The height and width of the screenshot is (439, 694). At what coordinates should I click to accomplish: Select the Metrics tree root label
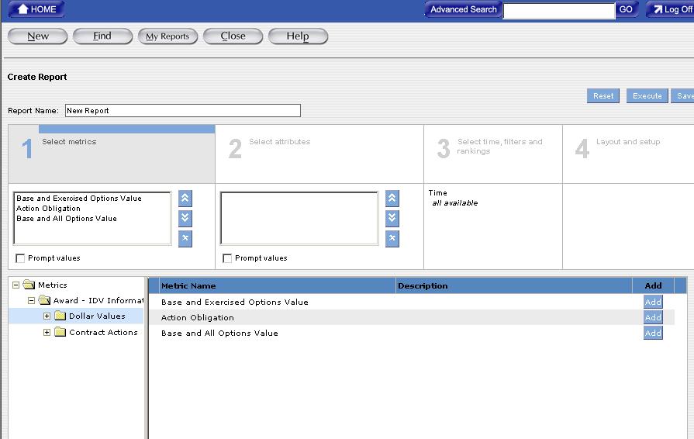click(52, 285)
